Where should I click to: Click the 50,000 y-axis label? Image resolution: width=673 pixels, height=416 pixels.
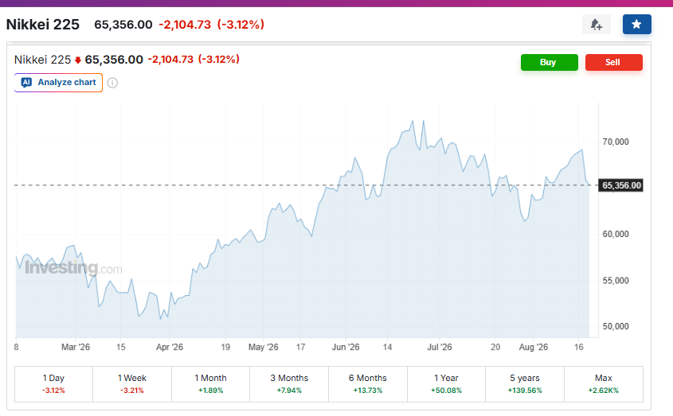616,326
